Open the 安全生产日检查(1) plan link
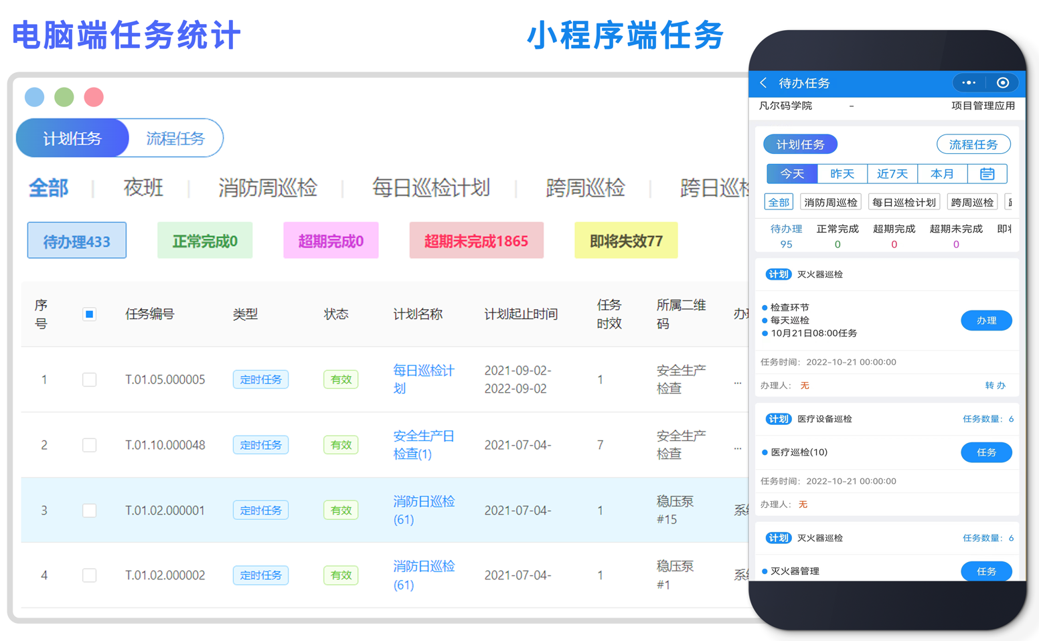Image resolution: width=1039 pixels, height=641 pixels. [423, 444]
